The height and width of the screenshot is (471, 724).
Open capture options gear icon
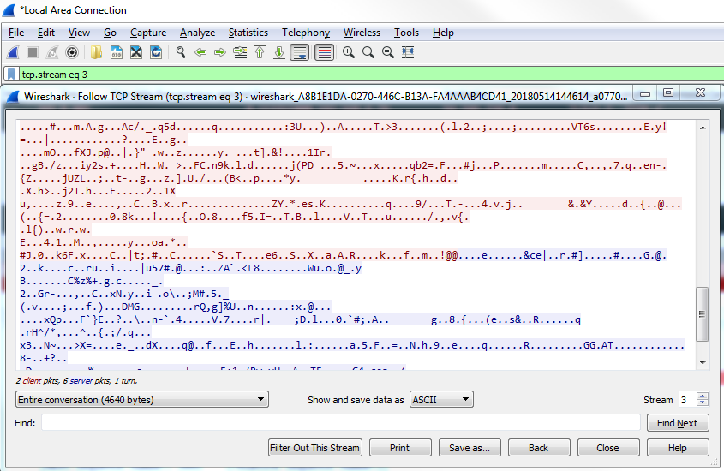[x=72, y=52]
